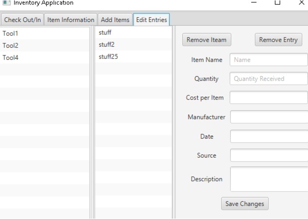Viewport: 308px width, 219px height.
Task: Save changes to the entry
Action: [x=245, y=203]
